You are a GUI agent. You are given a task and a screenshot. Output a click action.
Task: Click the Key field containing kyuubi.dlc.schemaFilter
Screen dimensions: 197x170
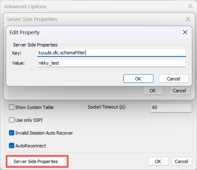112,53
